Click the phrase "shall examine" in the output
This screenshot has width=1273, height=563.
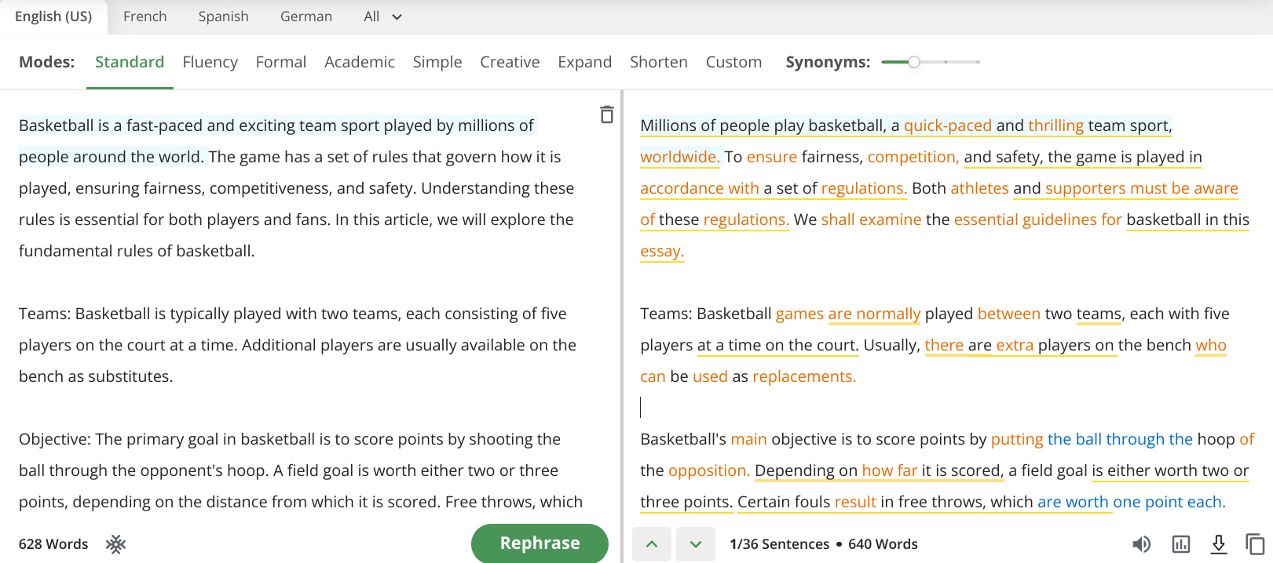(871, 220)
